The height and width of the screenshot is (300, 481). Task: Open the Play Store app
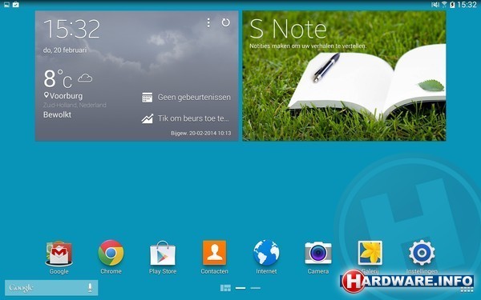(x=163, y=254)
